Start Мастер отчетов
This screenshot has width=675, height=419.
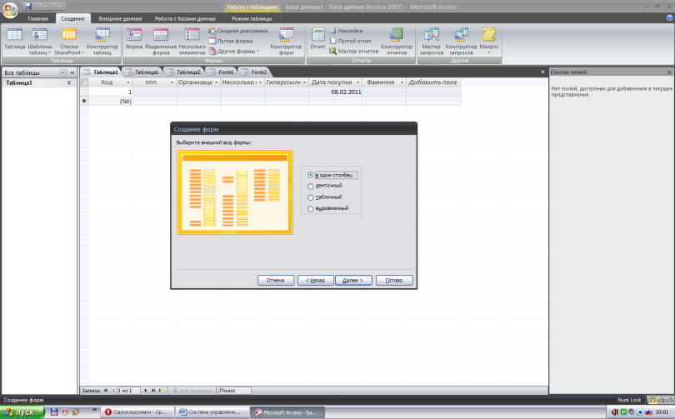(x=354, y=51)
